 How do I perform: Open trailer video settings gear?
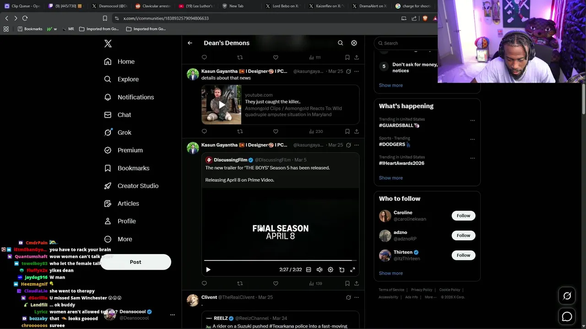coord(331,270)
